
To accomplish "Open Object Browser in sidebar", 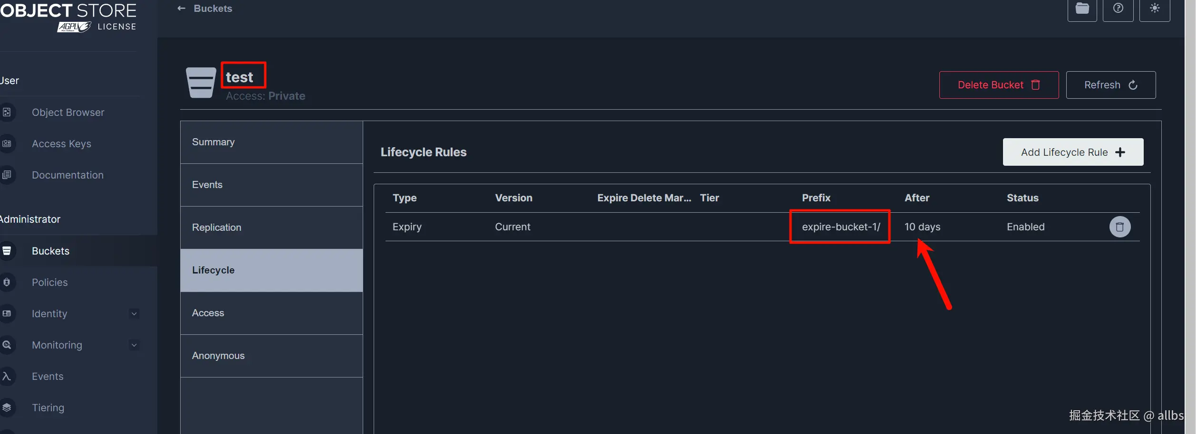I will pos(68,113).
